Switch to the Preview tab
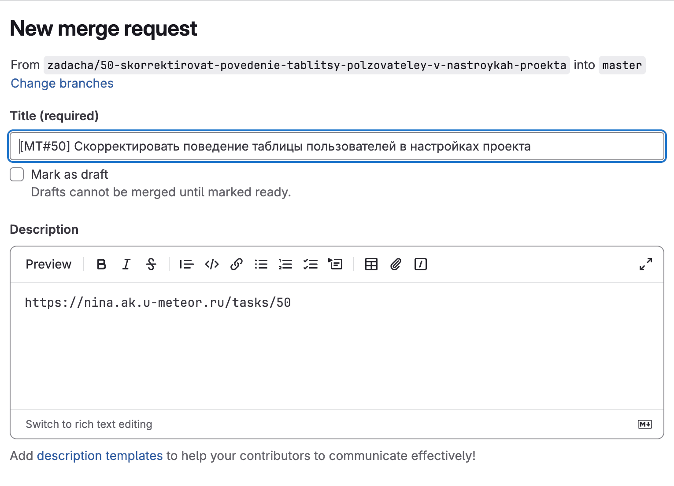Image resolution: width=674 pixels, height=486 pixels. (48, 264)
